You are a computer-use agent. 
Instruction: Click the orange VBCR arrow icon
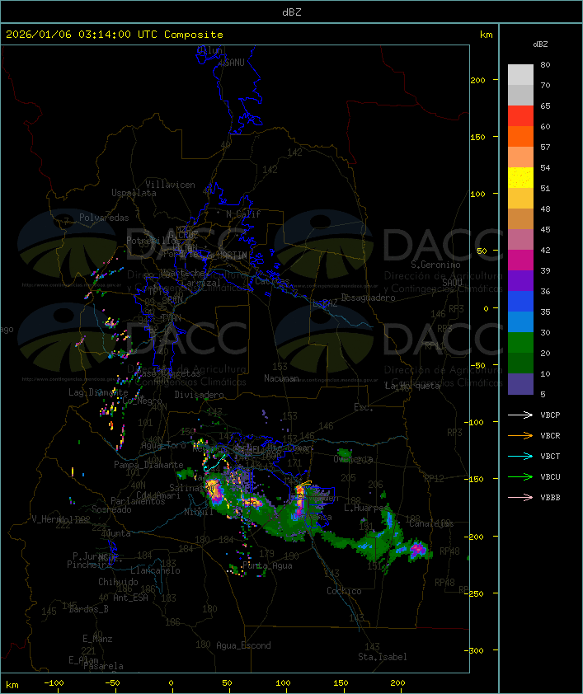coord(521,435)
